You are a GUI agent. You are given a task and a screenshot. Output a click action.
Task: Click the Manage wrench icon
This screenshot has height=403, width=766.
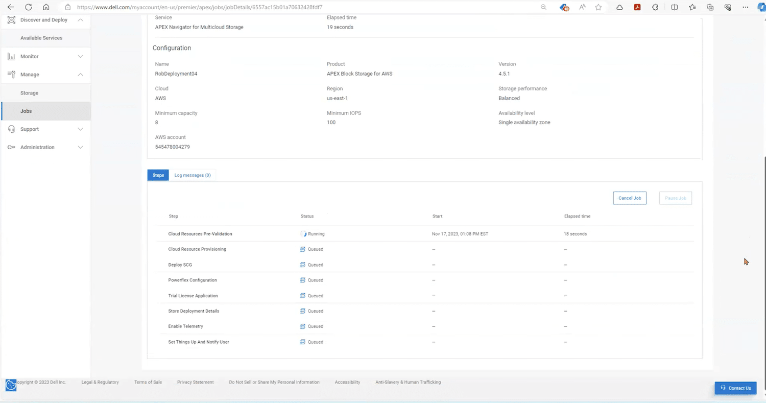[11, 75]
